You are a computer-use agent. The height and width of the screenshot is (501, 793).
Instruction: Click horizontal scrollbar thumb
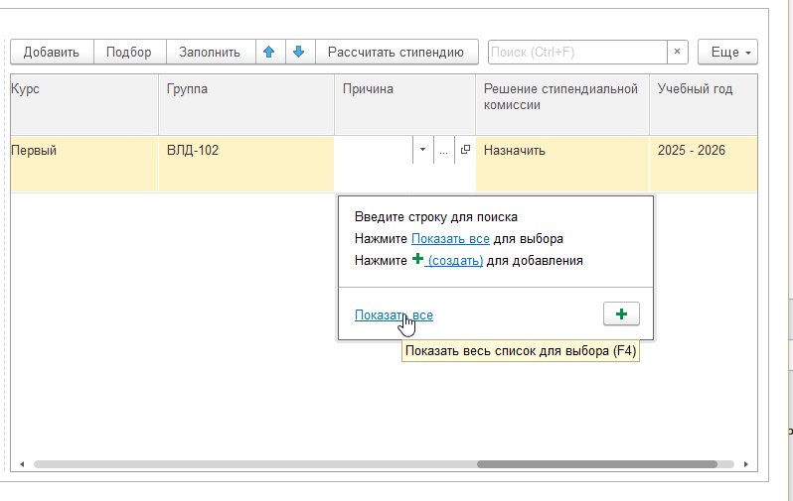597,464
